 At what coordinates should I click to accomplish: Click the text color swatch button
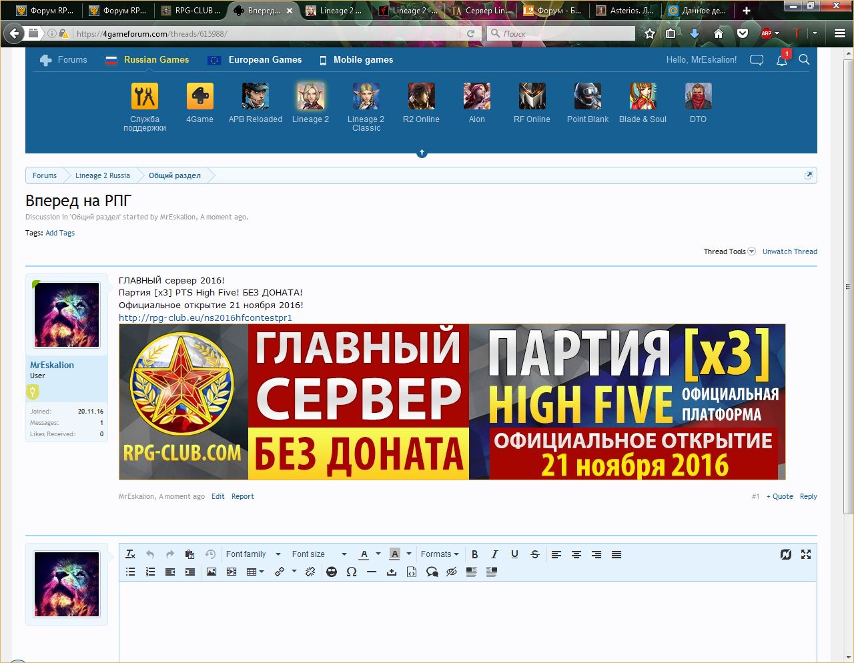coord(364,554)
